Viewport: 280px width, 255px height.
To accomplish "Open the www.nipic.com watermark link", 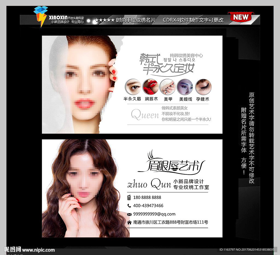I will pyautogui.click(x=38, y=250).
